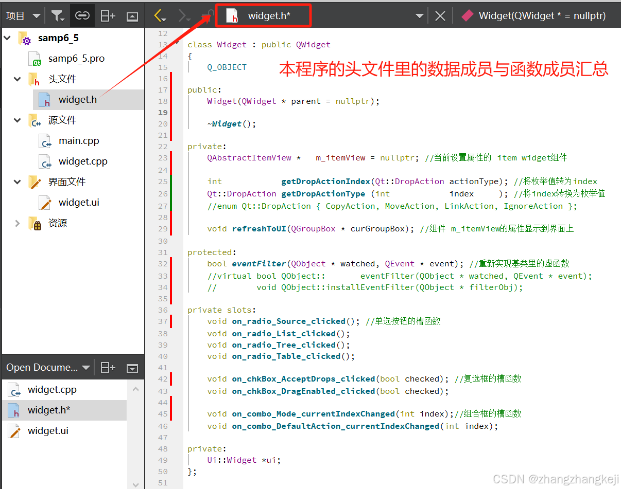This screenshot has height=489, width=621.
Task: Open the Projects view selector dropdown
Action: click(x=36, y=16)
